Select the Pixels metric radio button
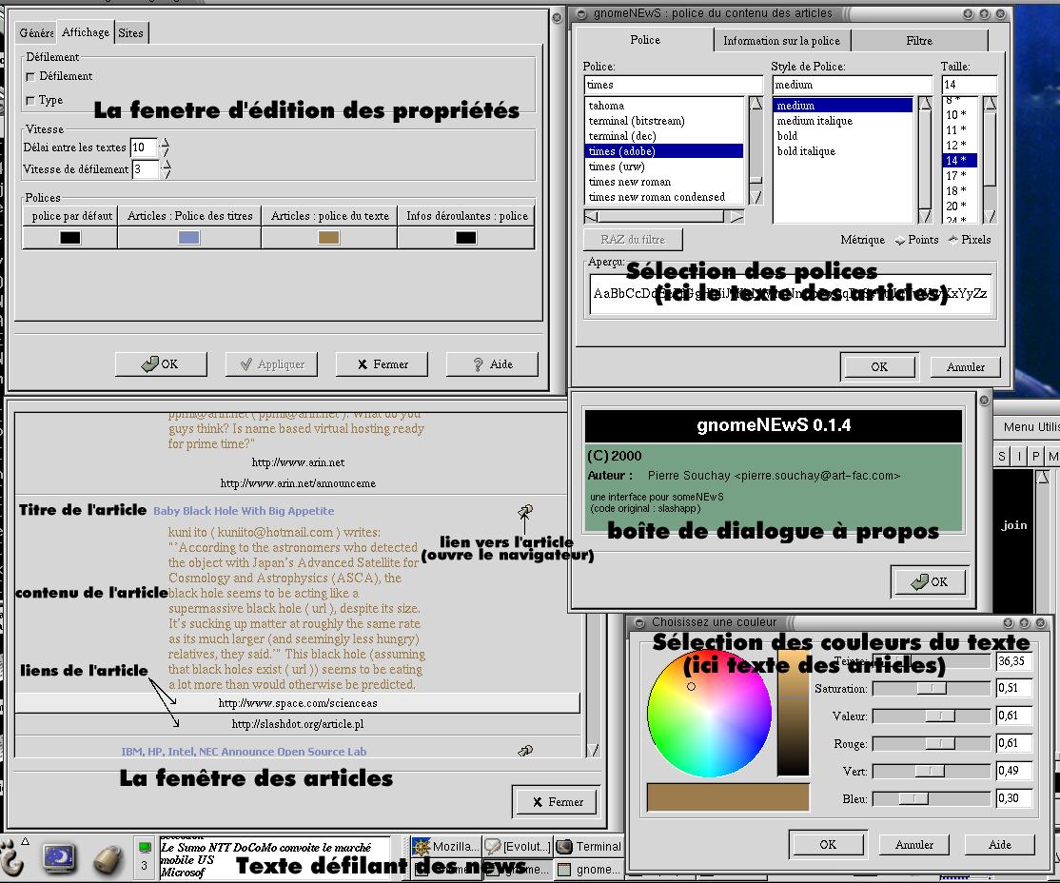Screen dimensions: 1060x883 tap(952, 240)
